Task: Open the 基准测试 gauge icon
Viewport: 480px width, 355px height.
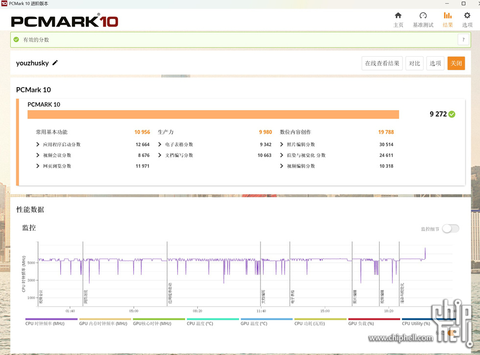Action: [x=423, y=15]
